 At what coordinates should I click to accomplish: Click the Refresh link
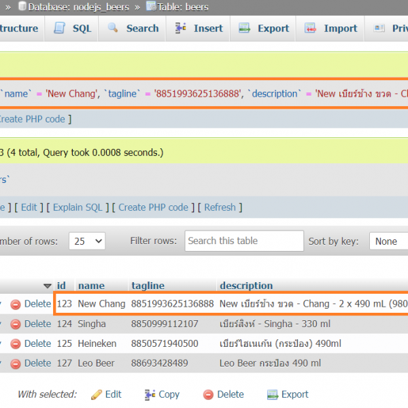[220, 207]
